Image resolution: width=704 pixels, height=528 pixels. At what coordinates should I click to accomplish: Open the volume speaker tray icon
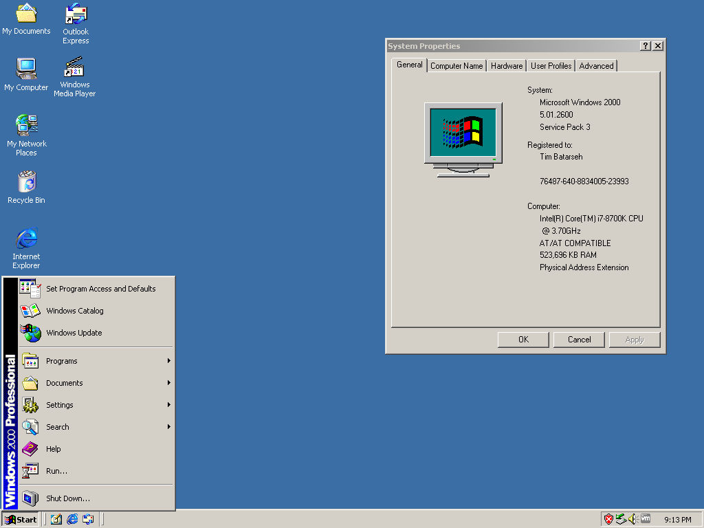tap(633, 520)
